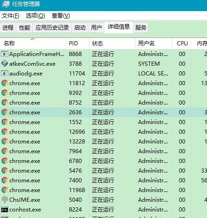The height and width of the screenshot is (218, 207).
Task: Select Chrome icon for PID 11812
Action: [x=5, y=83]
